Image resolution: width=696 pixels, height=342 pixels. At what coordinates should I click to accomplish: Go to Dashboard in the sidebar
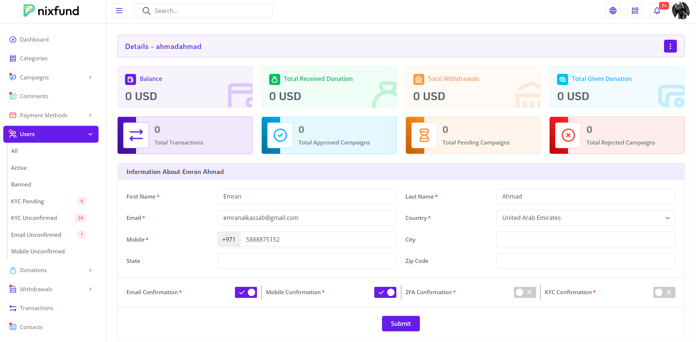[34, 39]
